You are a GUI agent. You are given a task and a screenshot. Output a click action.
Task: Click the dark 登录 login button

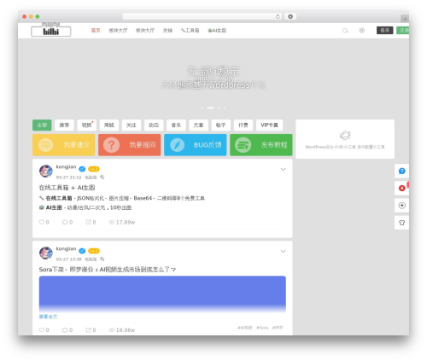click(384, 31)
